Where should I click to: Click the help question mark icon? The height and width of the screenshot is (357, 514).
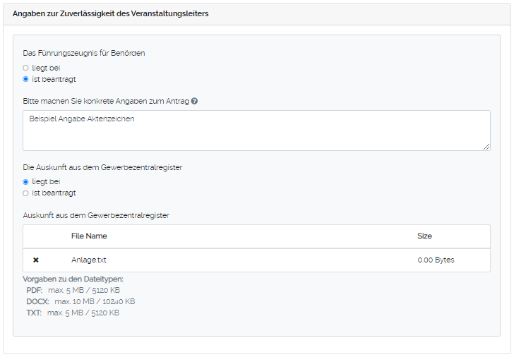pyautogui.click(x=194, y=101)
